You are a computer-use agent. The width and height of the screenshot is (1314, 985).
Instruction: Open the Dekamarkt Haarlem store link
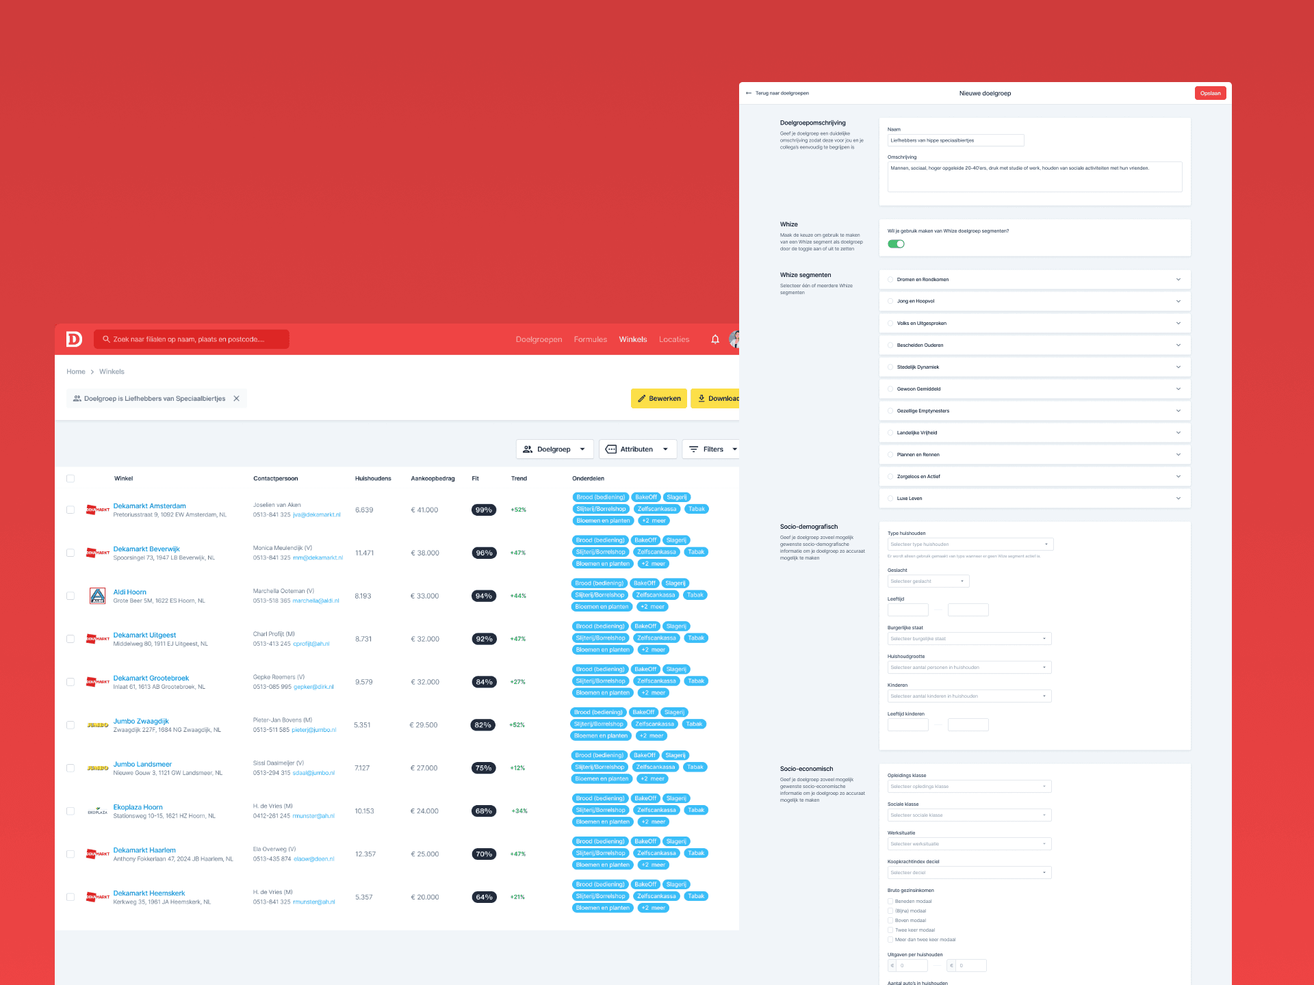[144, 850]
